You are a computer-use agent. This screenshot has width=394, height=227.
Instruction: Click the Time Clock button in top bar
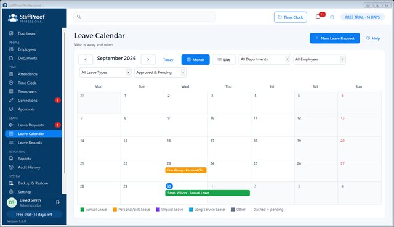291,17
